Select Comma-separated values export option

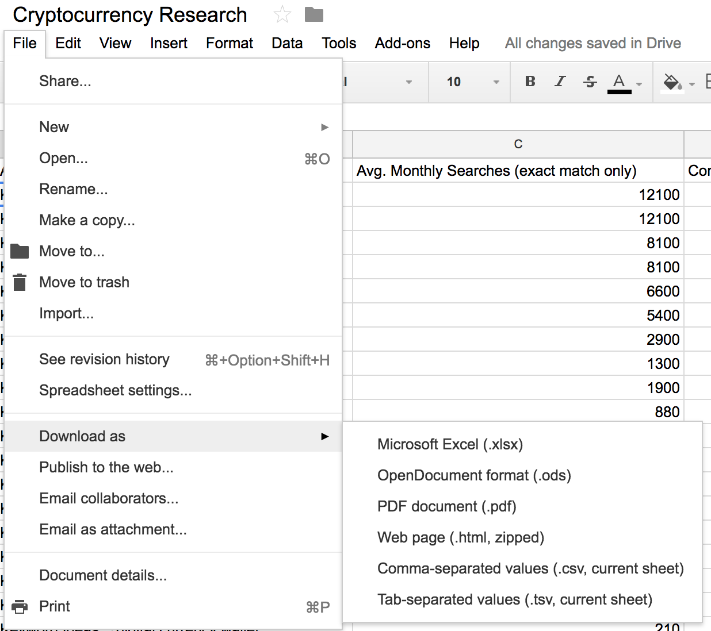tap(530, 568)
